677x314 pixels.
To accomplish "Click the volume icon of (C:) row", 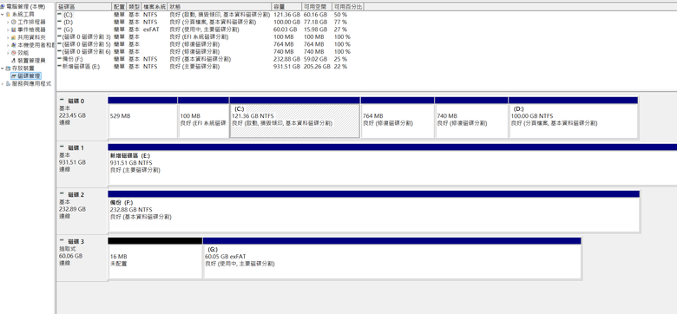I will tap(59, 15).
